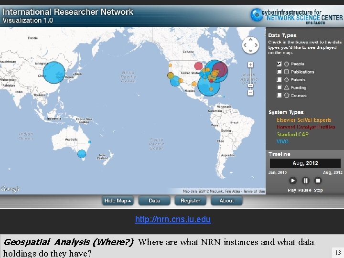Pan the map left with arrow
Viewport: 344px width, 258px height.
click(x=245, y=45)
